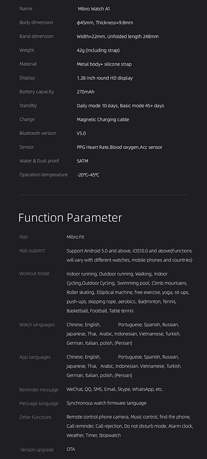Image resolution: width=207 pixels, height=459 pixels.
Task: Click the "Band dimension" label
Action: coord(36,36)
